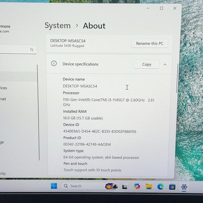Click the settings page vertical scrollbar
The height and width of the screenshot is (203, 203).
tap(177, 79)
